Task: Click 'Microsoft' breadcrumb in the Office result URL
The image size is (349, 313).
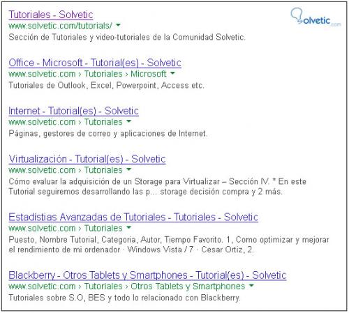Action: [149, 74]
